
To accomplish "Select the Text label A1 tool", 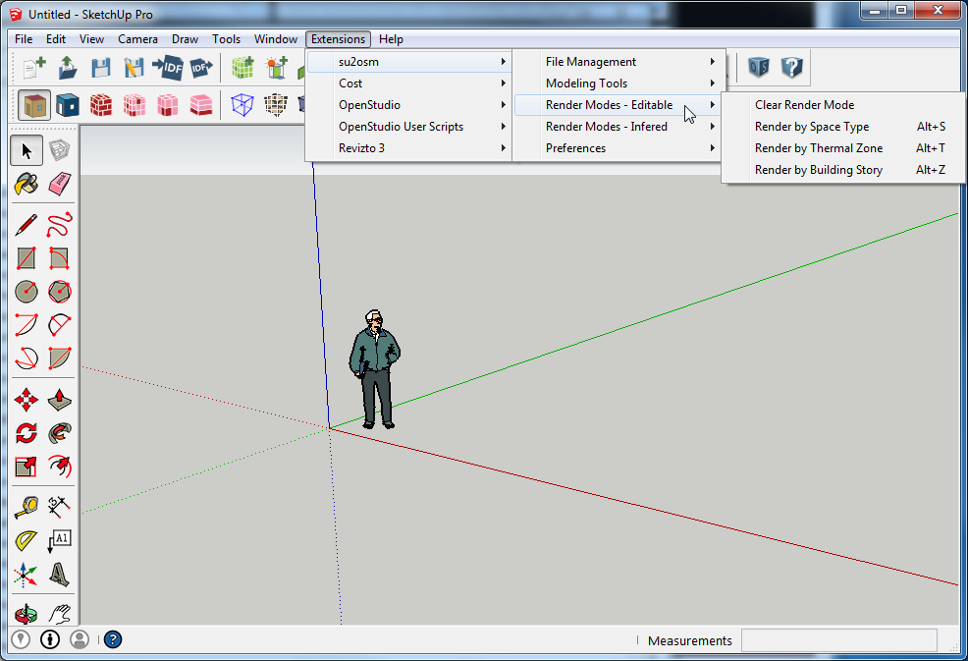I will point(59,541).
